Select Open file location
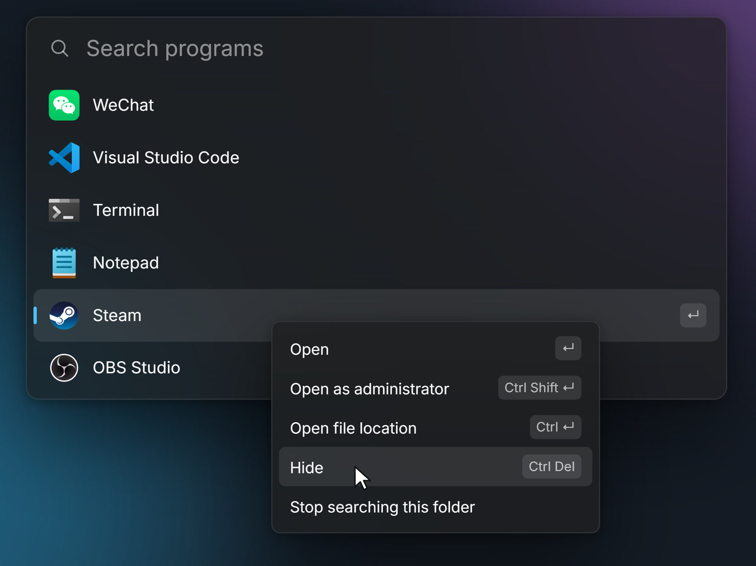The width and height of the screenshot is (756, 566). click(x=436, y=428)
